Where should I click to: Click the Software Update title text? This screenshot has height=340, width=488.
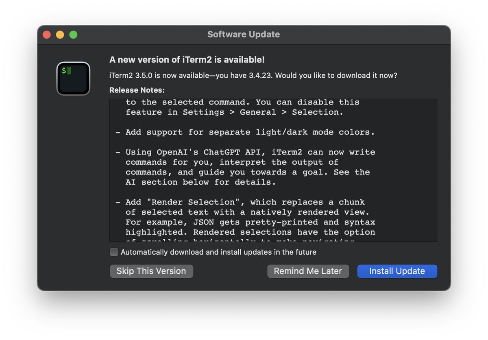(x=244, y=35)
